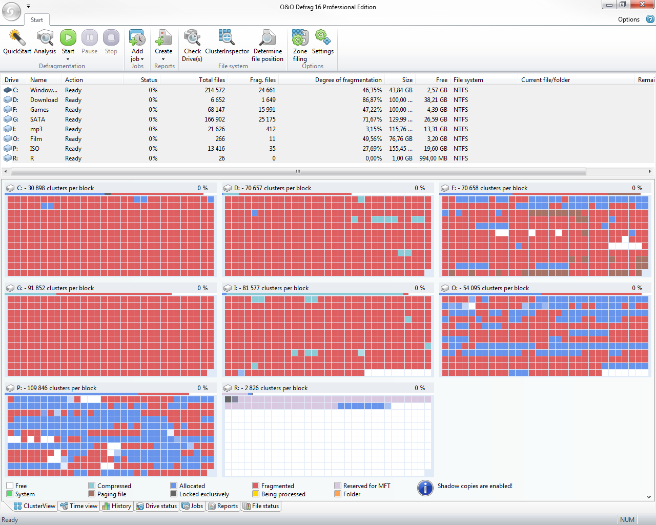656x525 pixels.
Task: Expand the Start button dropdown arrow
Action: click(68, 59)
